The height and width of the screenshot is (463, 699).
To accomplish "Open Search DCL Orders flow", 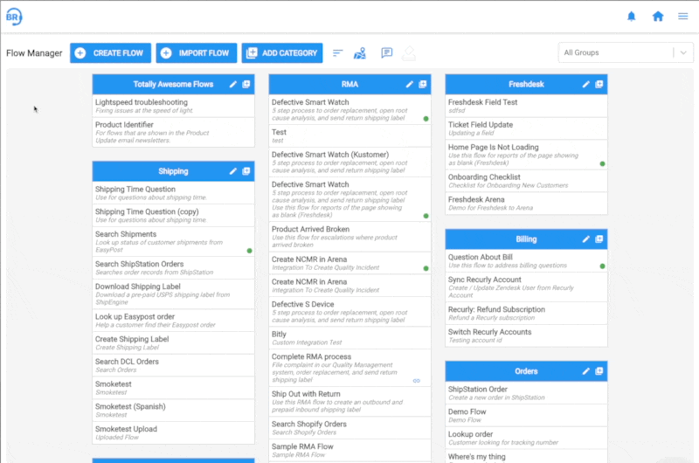I will click(x=173, y=365).
